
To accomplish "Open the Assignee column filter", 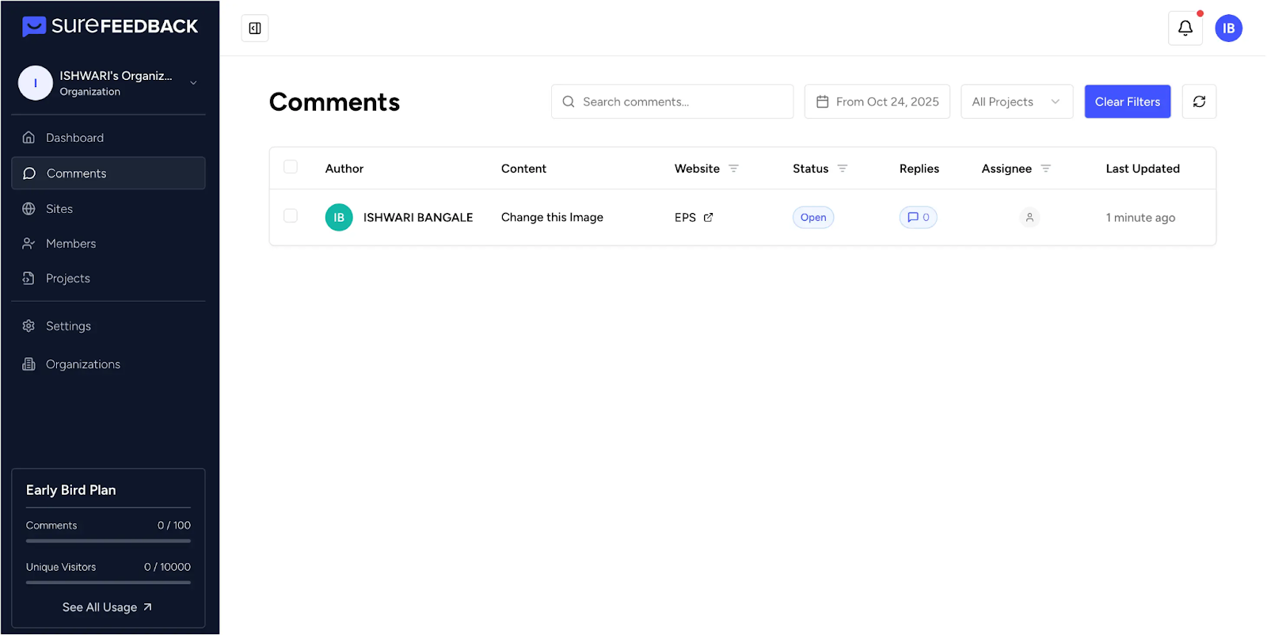I will tap(1045, 169).
